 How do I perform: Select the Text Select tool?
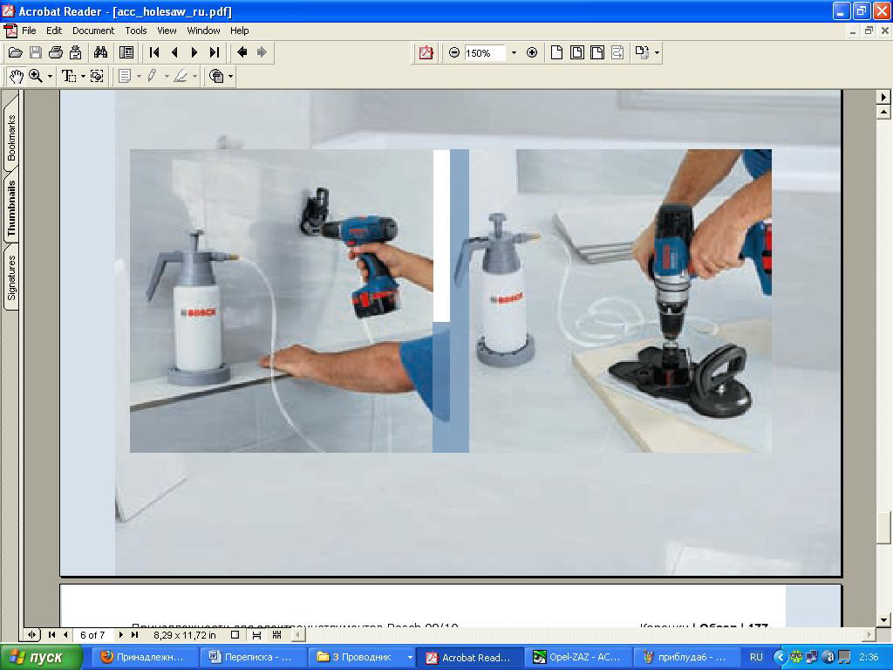click(69, 77)
